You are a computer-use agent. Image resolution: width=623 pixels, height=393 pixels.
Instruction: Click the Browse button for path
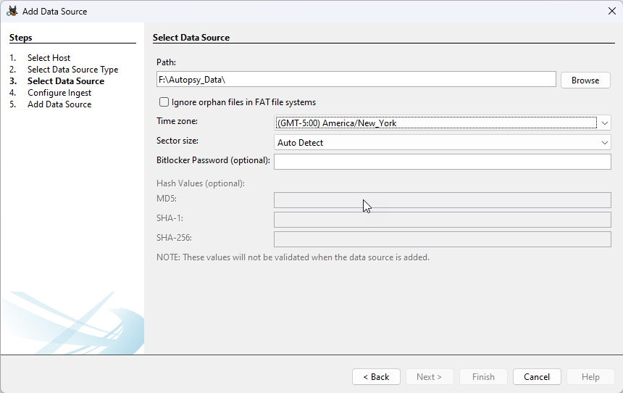585,80
